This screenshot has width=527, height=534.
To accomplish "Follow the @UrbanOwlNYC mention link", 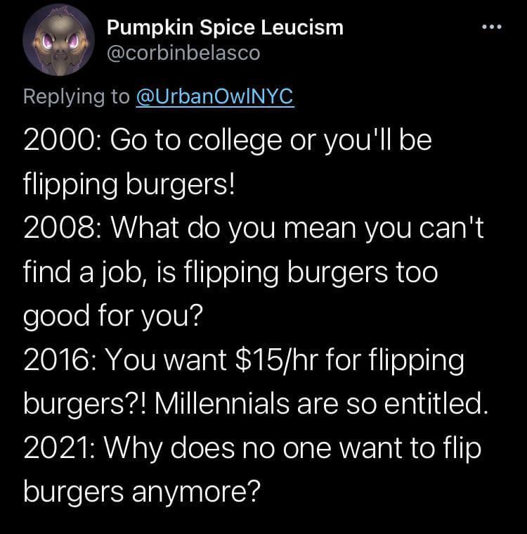I will pos(215,96).
